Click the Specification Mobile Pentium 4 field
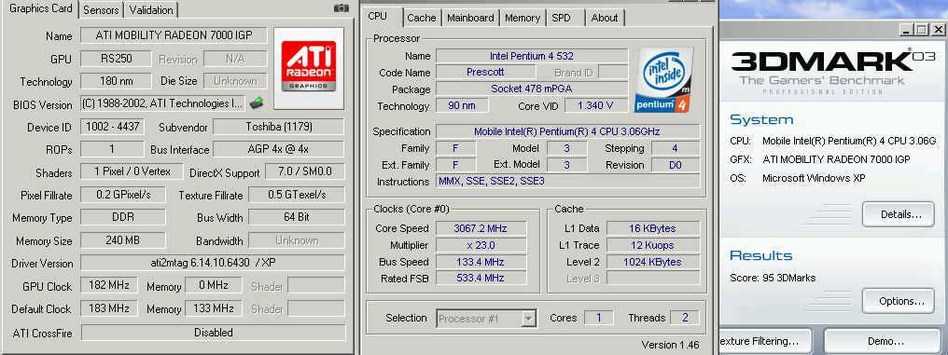Viewport: 948px width, 355px height. click(567, 131)
